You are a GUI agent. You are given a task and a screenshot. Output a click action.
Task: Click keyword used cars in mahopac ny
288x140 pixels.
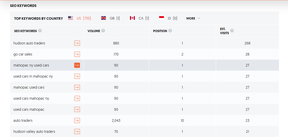coord(33,76)
